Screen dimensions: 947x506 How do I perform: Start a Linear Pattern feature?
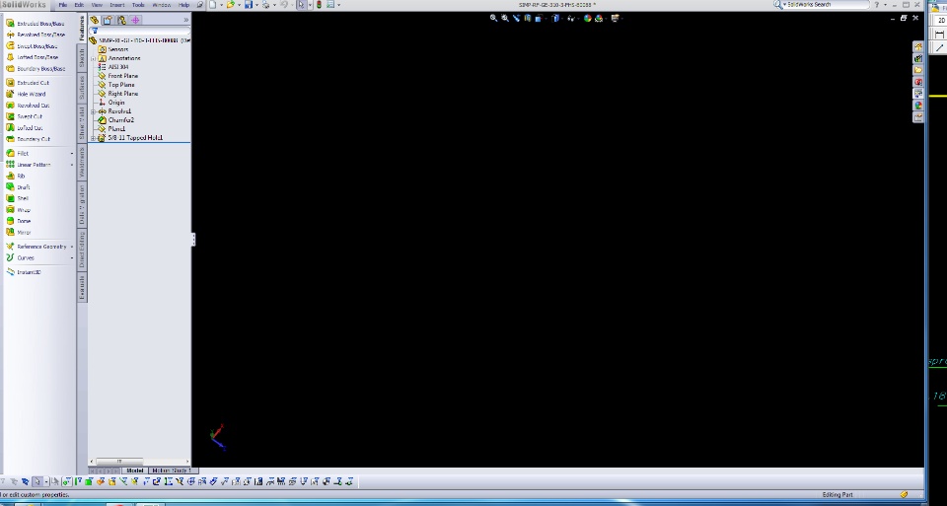29,165
